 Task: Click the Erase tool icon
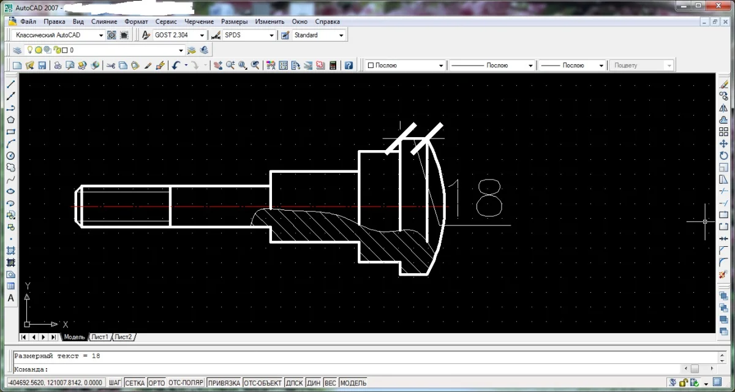click(723, 85)
